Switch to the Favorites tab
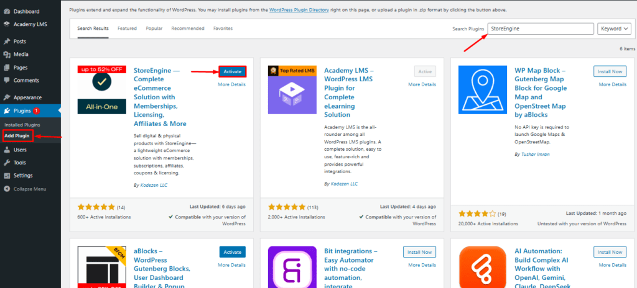 click(x=223, y=29)
